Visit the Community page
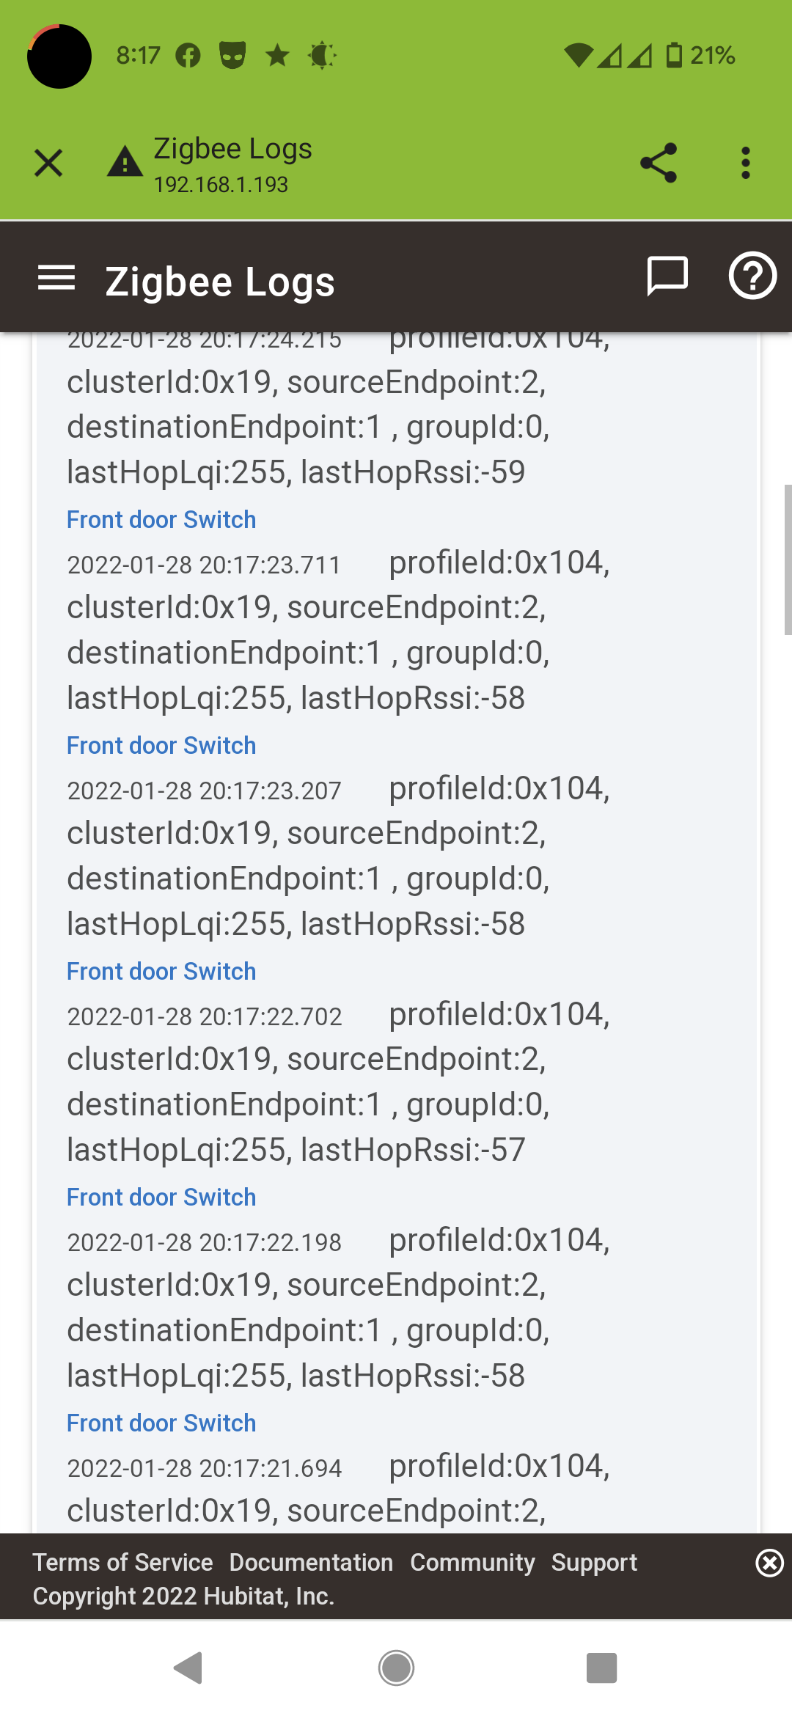This screenshot has width=792, height=1716. tap(474, 1562)
